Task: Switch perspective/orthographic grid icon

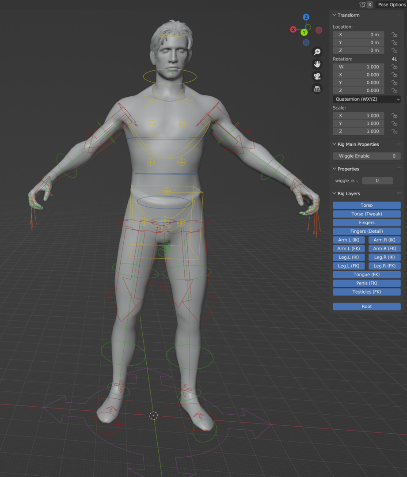Action: pyautogui.click(x=317, y=89)
